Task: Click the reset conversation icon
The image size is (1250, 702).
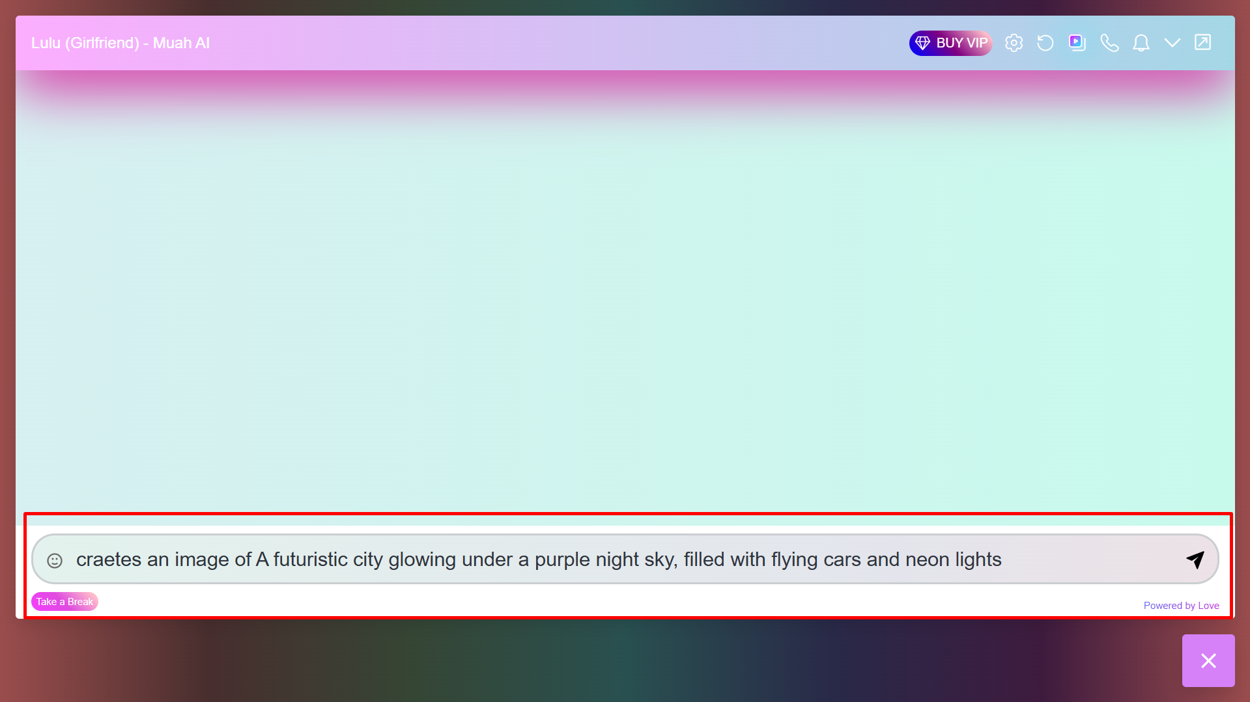Action: 1045,43
